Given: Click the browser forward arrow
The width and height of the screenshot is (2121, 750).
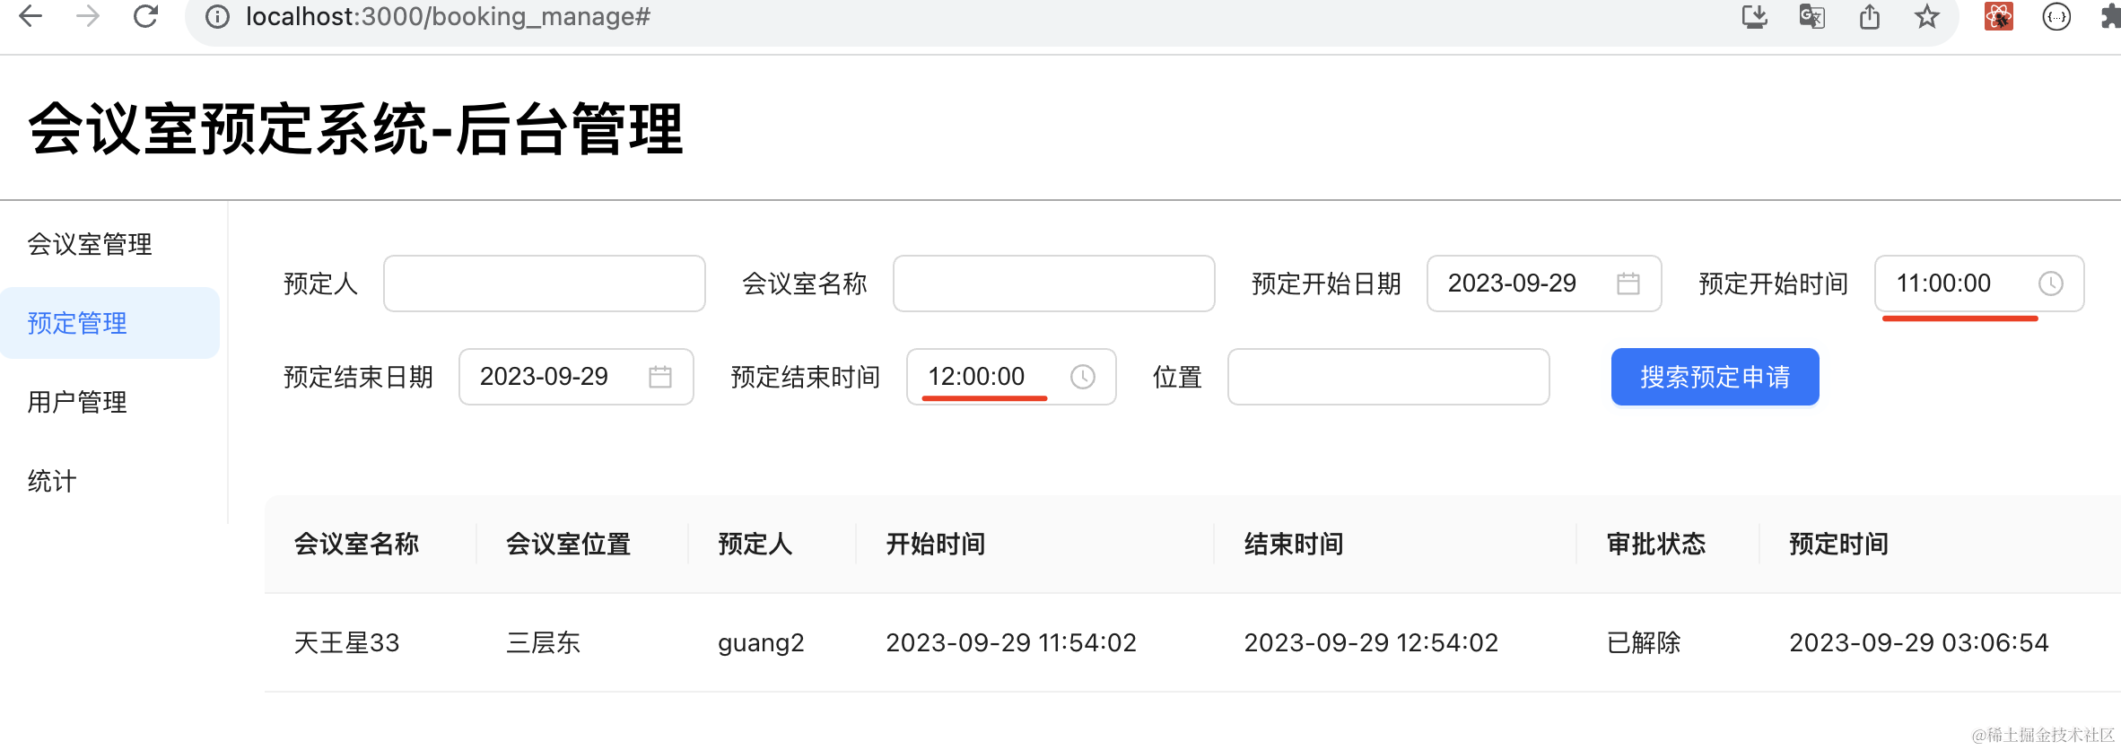Looking at the screenshot, I should [x=88, y=16].
